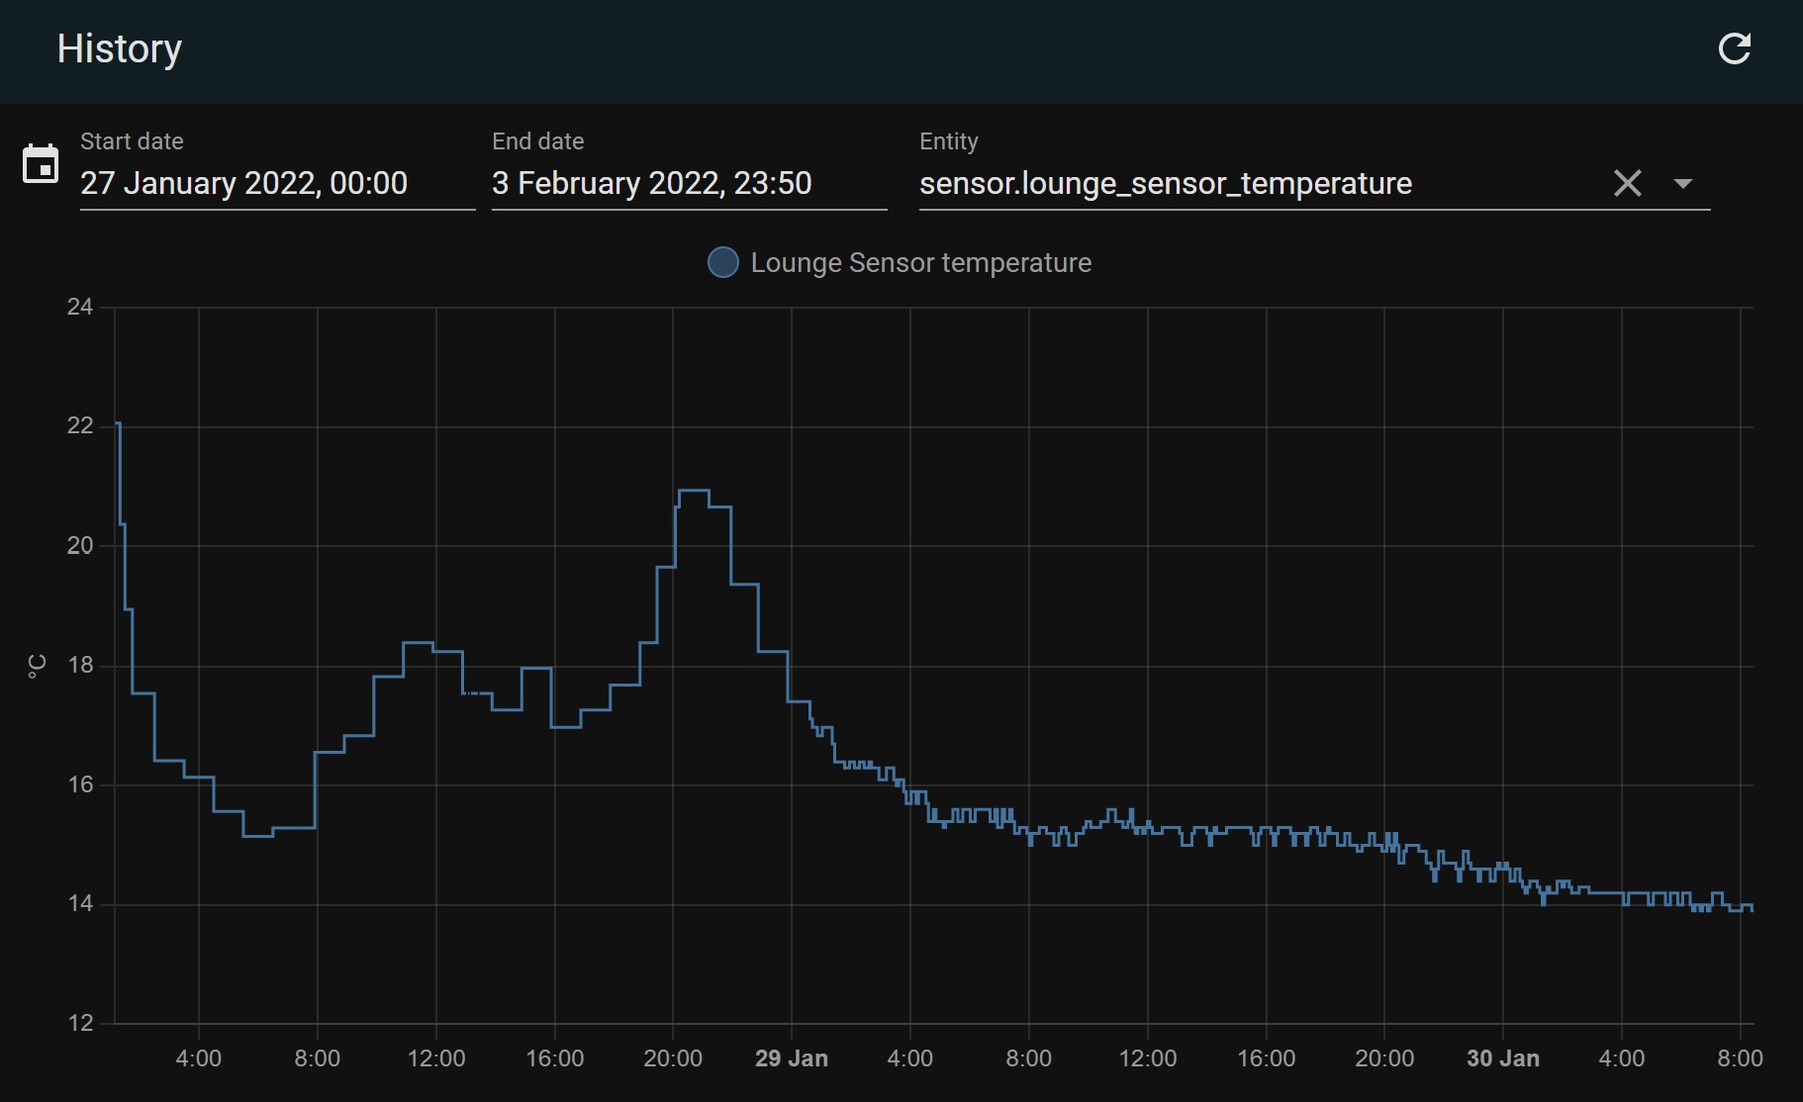
Task: Click the initial 22 degree spike on the chart
Action: point(118,424)
